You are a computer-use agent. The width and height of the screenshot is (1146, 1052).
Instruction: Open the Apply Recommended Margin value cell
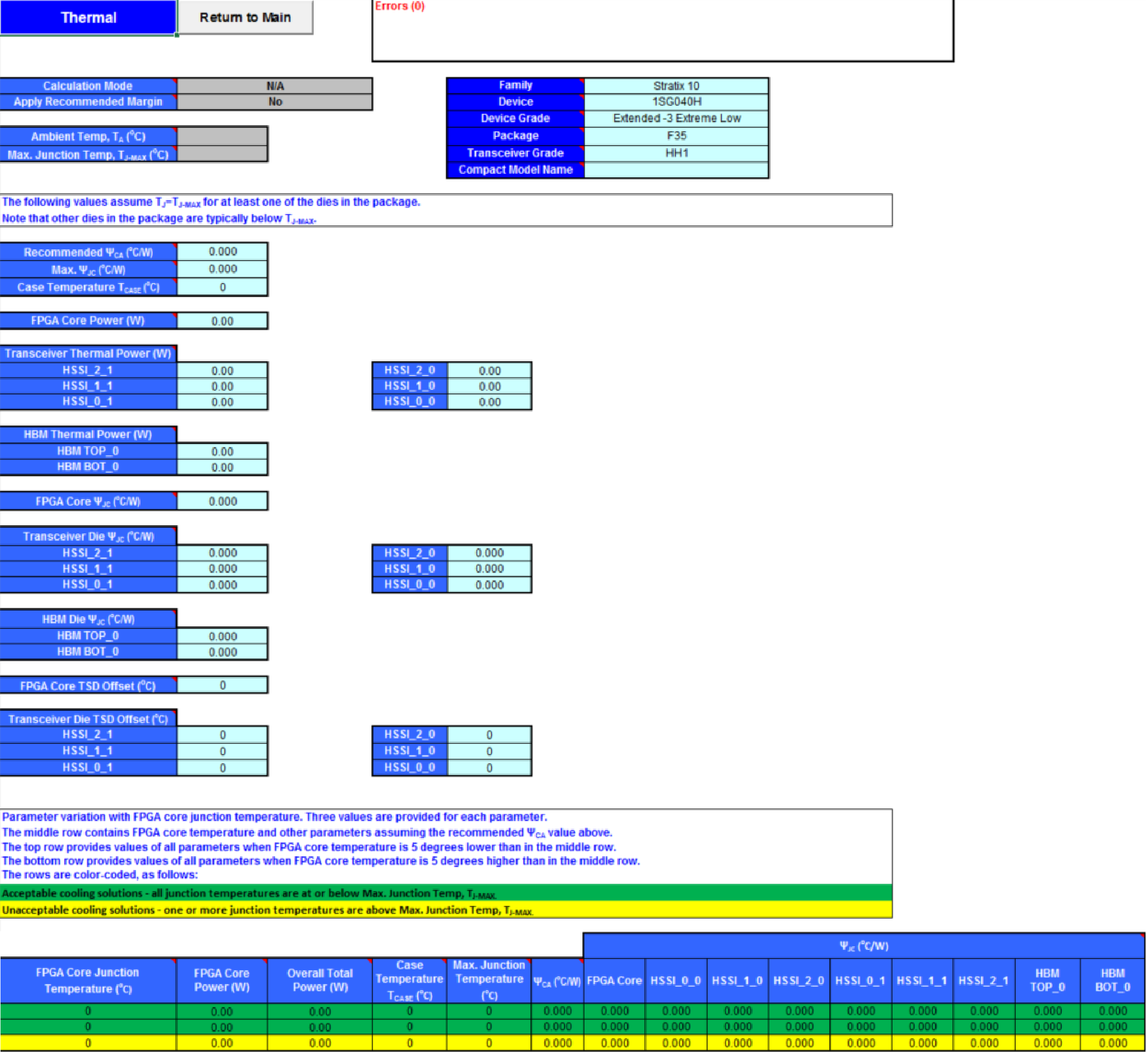pyautogui.click(x=275, y=102)
